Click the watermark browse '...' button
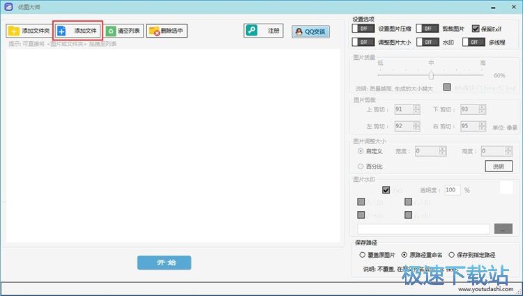The height and width of the screenshot is (296, 523). (503, 228)
